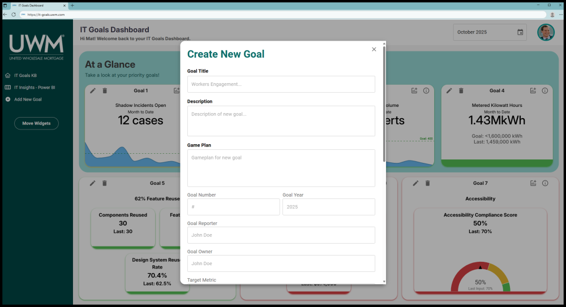This screenshot has width=566, height=307.
Task: Click Goal 7 add-chart icon
Action: pyautogui.click(x=533, y=183)
